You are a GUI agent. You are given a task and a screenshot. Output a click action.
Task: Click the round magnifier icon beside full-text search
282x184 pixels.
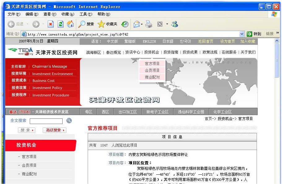click(69, 121)
